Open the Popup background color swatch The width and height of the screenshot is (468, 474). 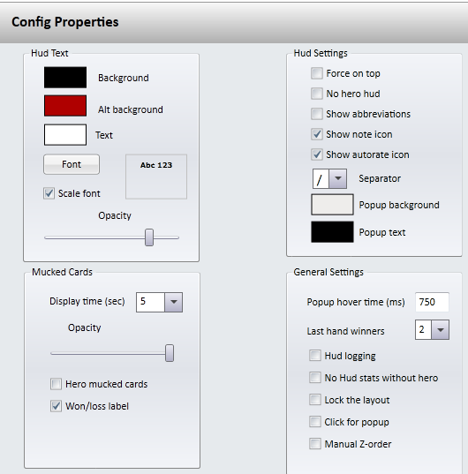click(332, 205)
